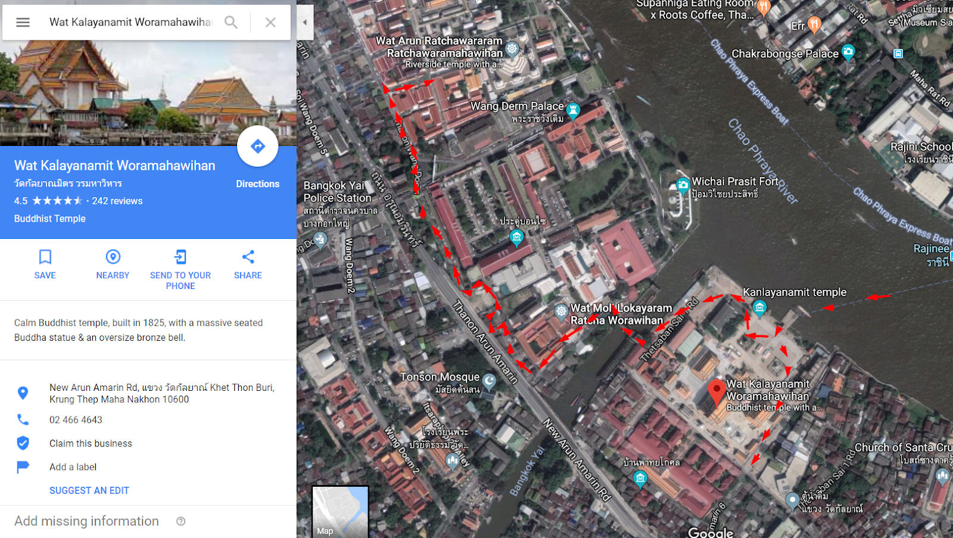
Task: Click the help icon by Add missing information
Action: [x=181, y=521]
